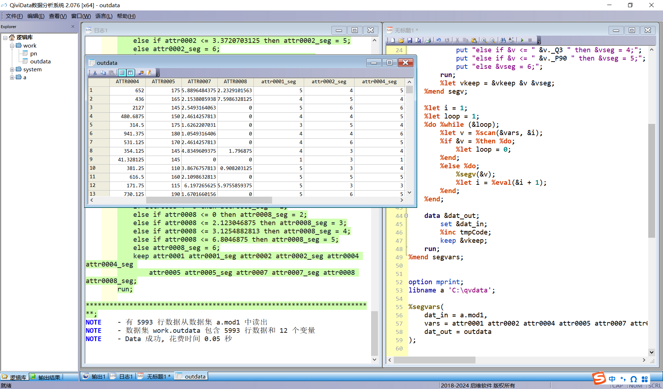Undo the last edit in the editor
Image resolution: width=663 pixels, height=389 pixels.
438,40
